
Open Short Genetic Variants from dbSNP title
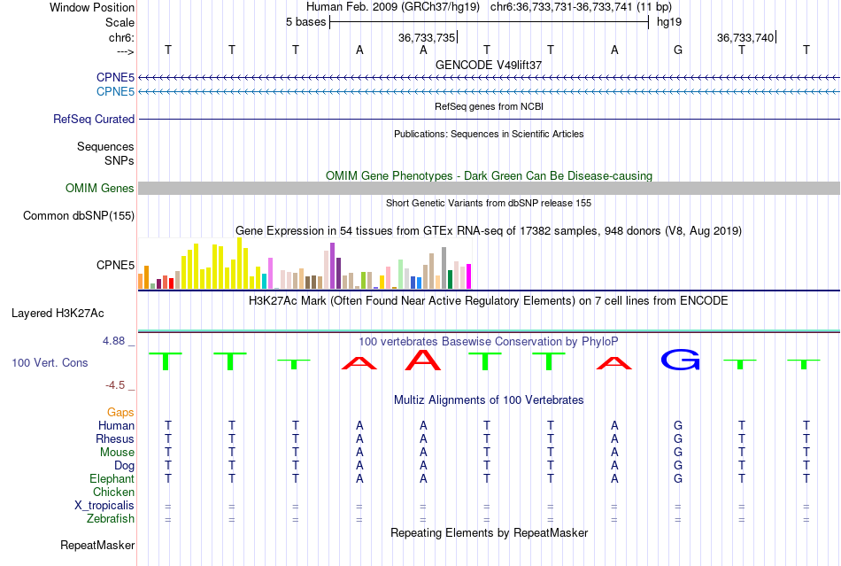489,204
